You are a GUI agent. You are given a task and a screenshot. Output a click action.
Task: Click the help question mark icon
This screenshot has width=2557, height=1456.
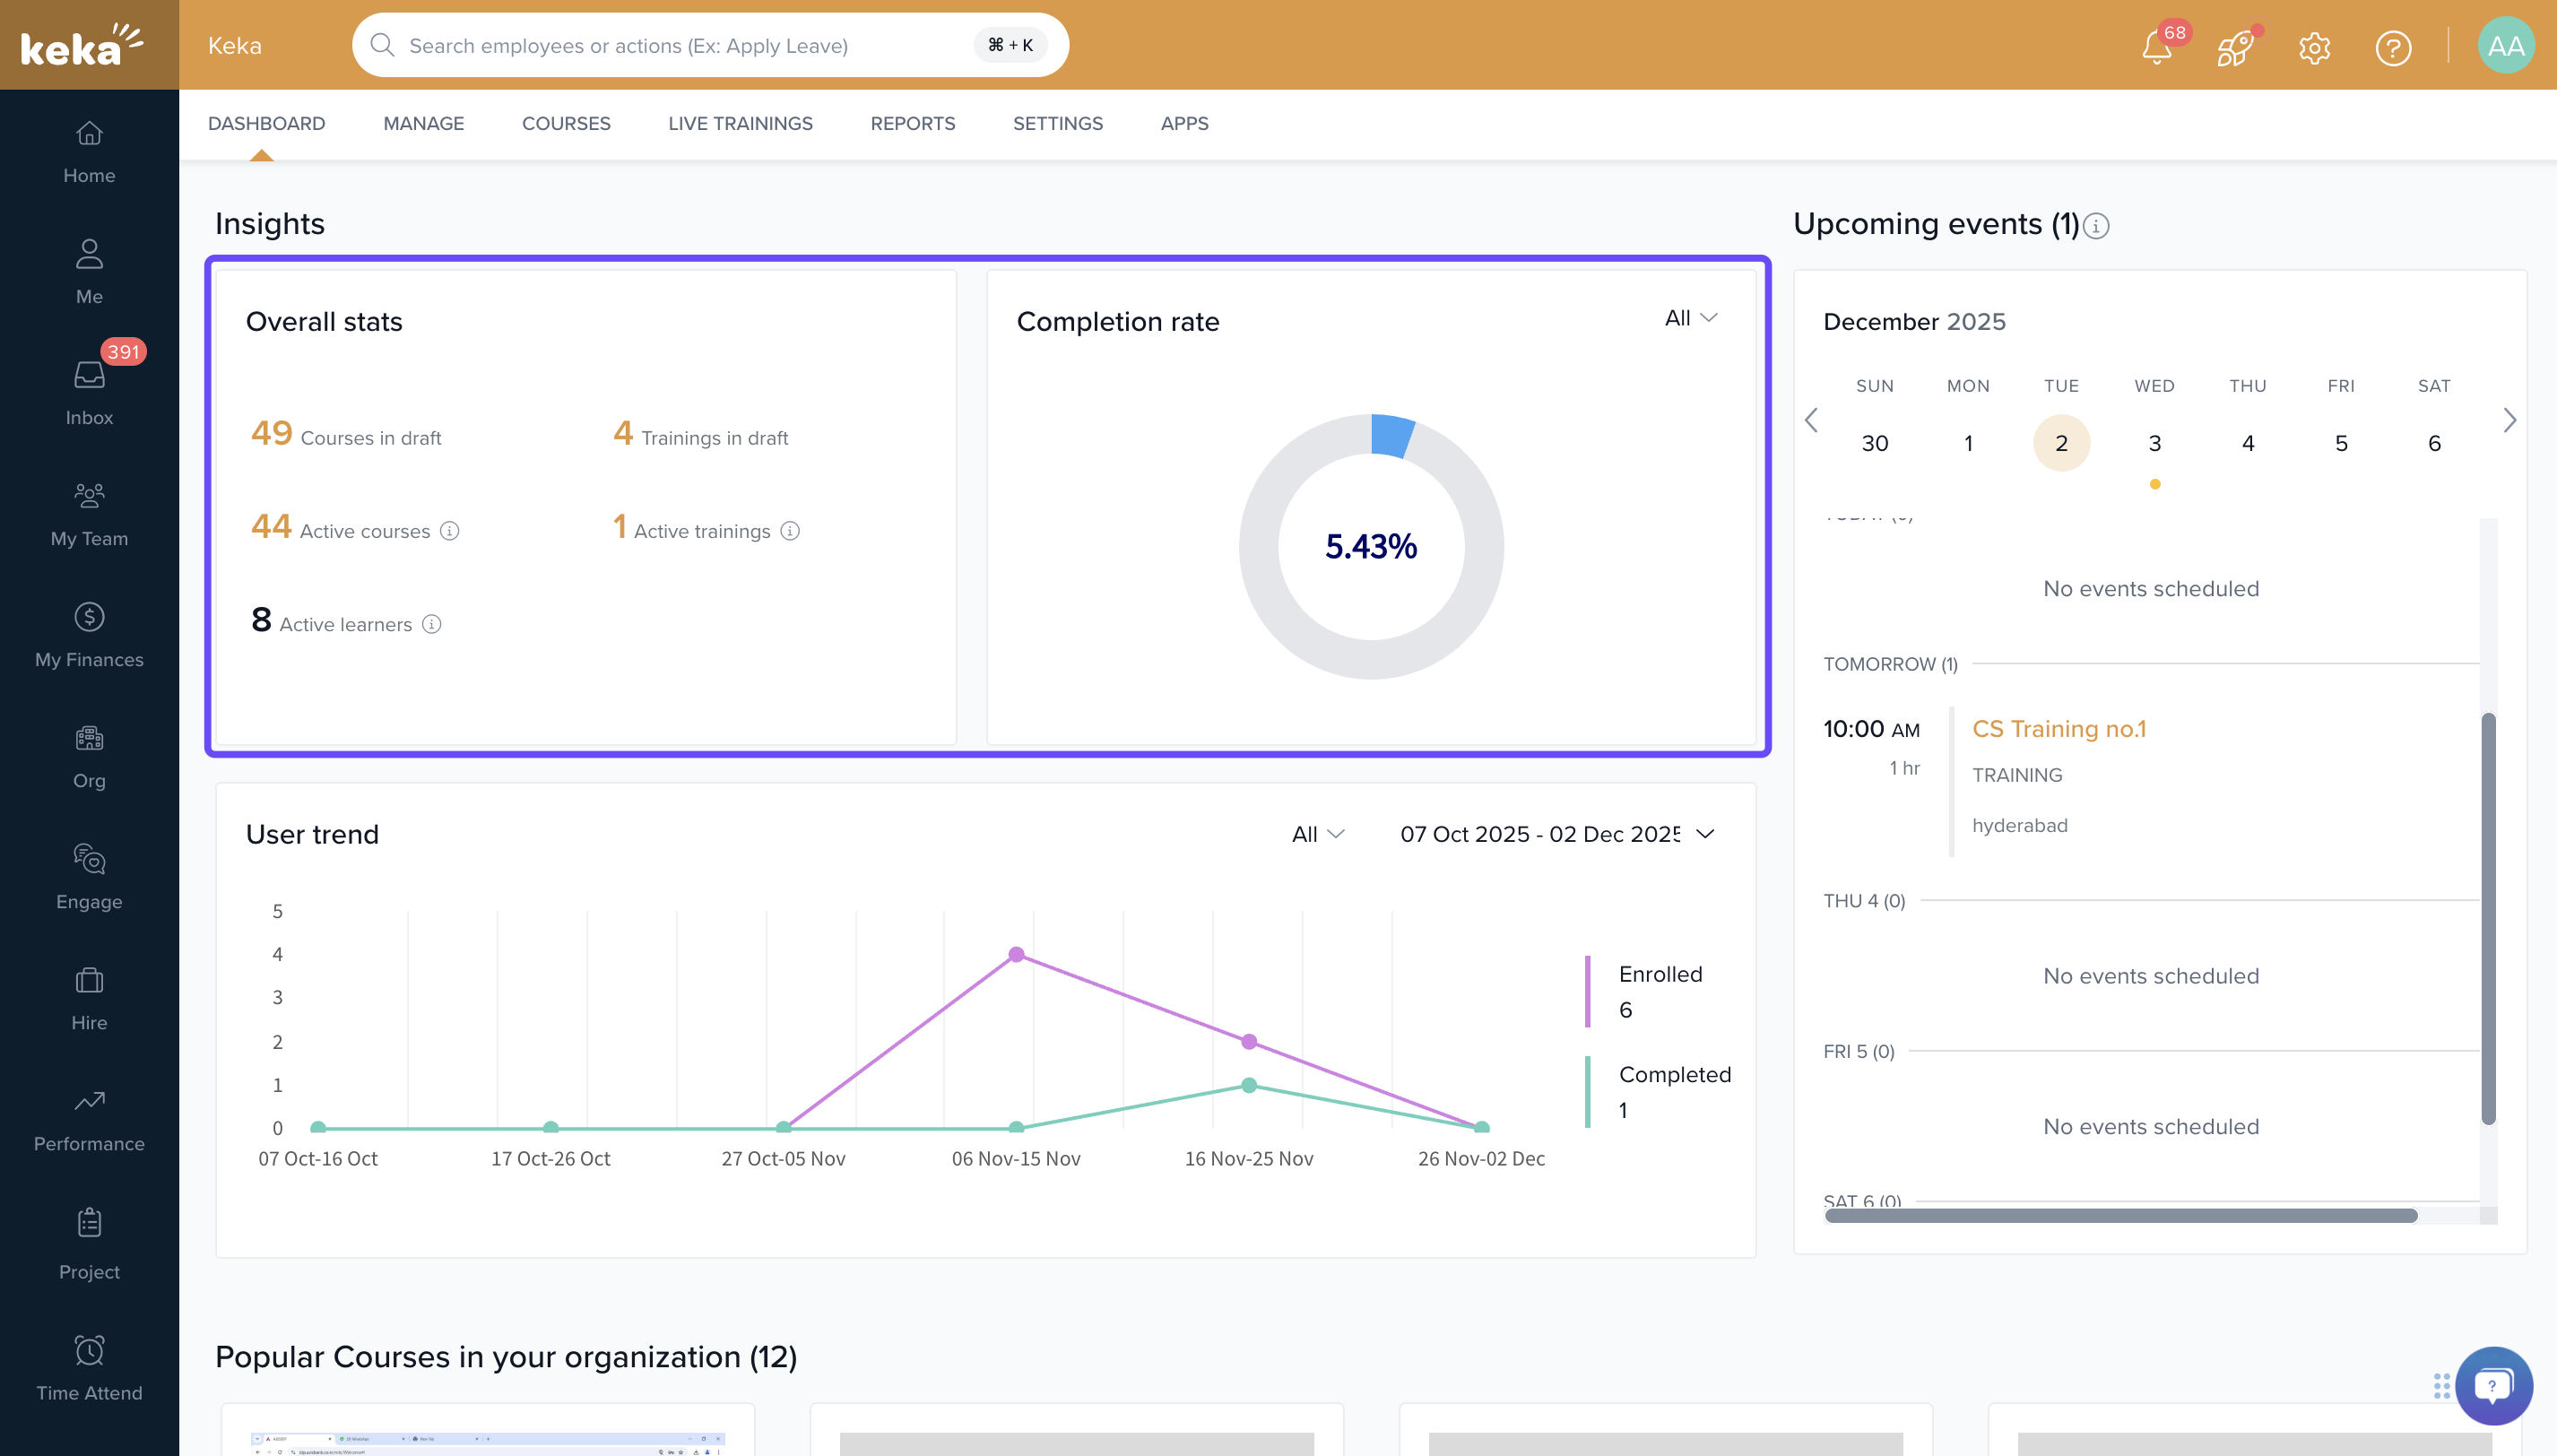coord(2393,47)
